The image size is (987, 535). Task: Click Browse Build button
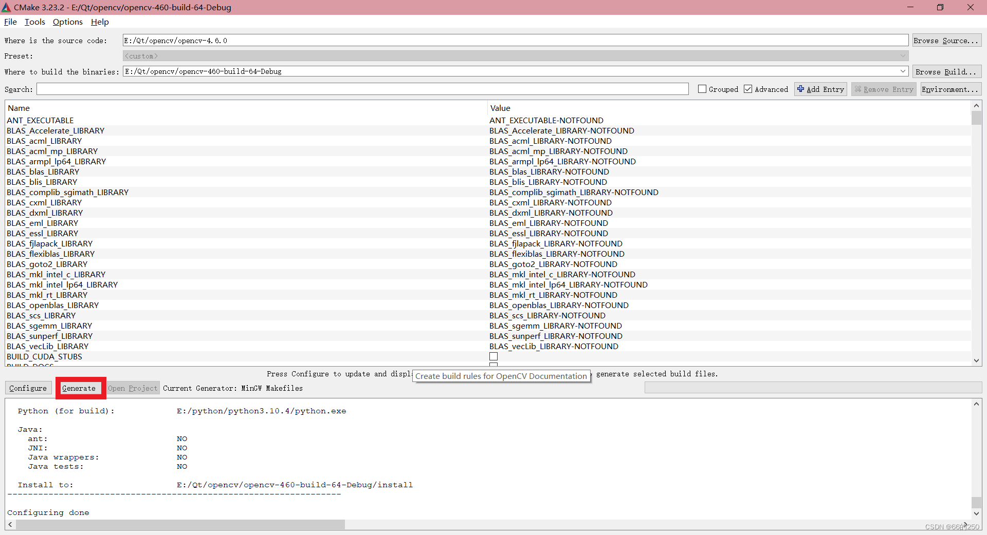947,72
